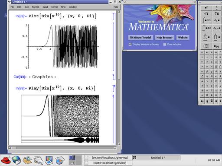Open the Red Hat main menu

pos(6,160)
